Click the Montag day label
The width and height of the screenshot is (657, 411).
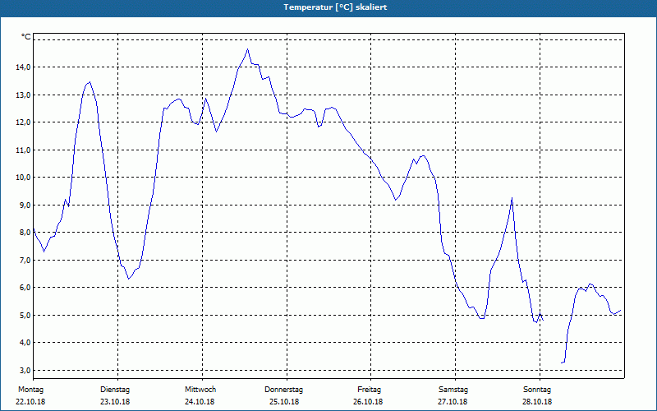[30, 390]
